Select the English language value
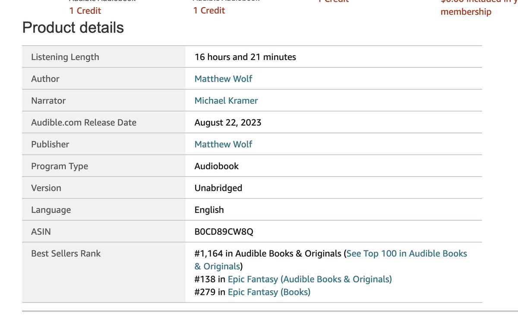Image resolution: width=518 pixels, height=332 pixels. click(209, 210)
